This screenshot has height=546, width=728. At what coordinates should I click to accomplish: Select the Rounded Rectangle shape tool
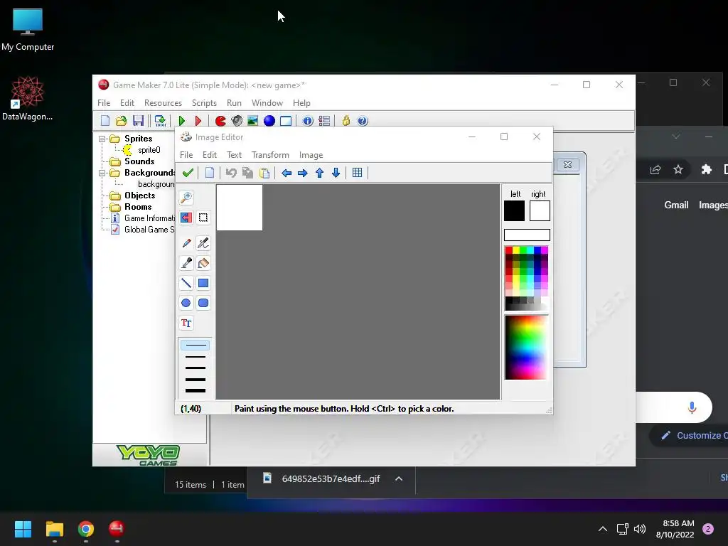pyautogui.click(x=203, y=303)
